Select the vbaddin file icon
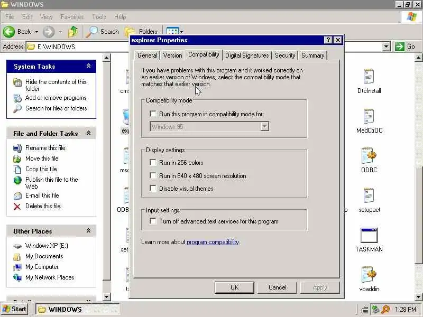Screen dimensions: 423x317 coord(369,275)
